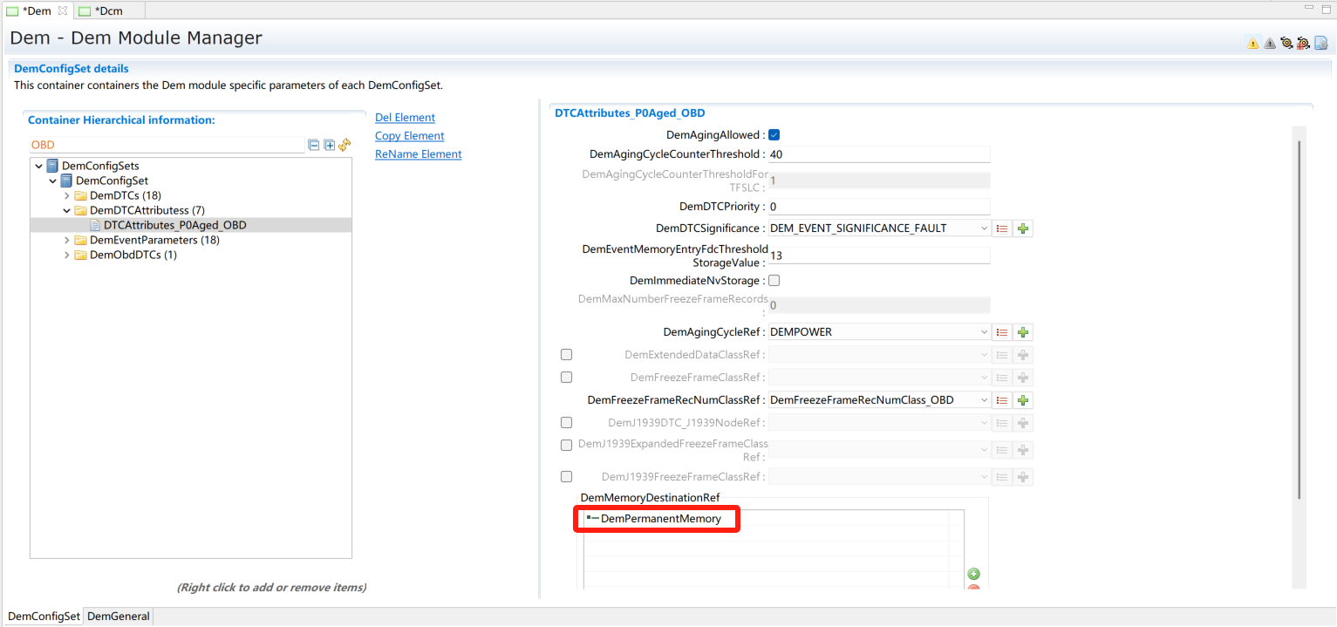Click list icon beside DemDTCSignificance
The image size is (1337, 627).
click(x=1002, y=228)
